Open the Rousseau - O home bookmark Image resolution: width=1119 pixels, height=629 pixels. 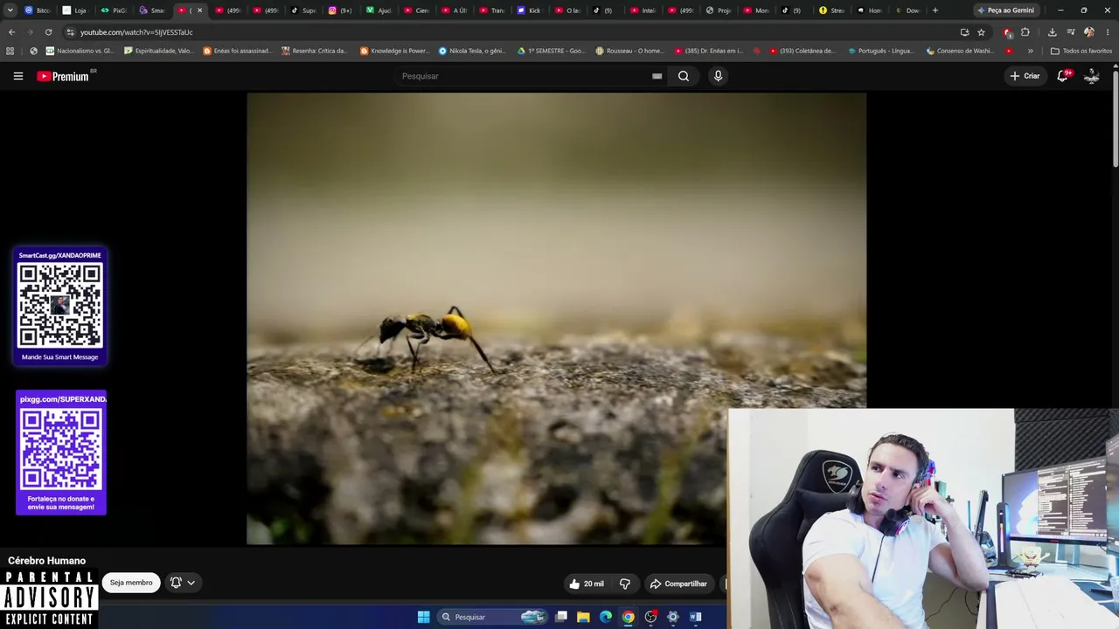(629, 51)
